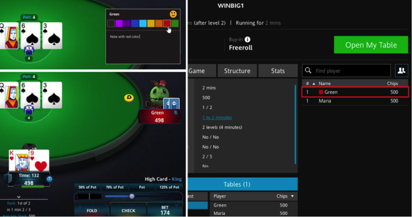Viewport: 412px width, 217px height.
Task: Sort tables list by Chips arrow
Action: click(x=292, y=196)
